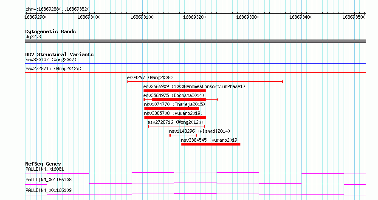Open variant esv3564975 (Boomsma2014) label

coord(174,95)
